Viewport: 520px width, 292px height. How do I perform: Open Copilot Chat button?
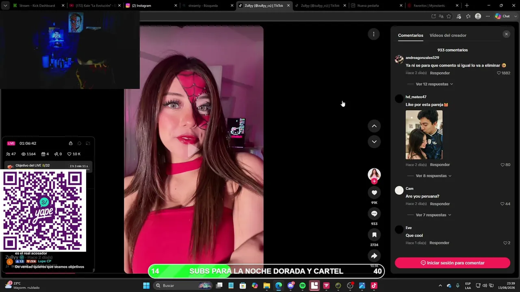pos(502,16)
